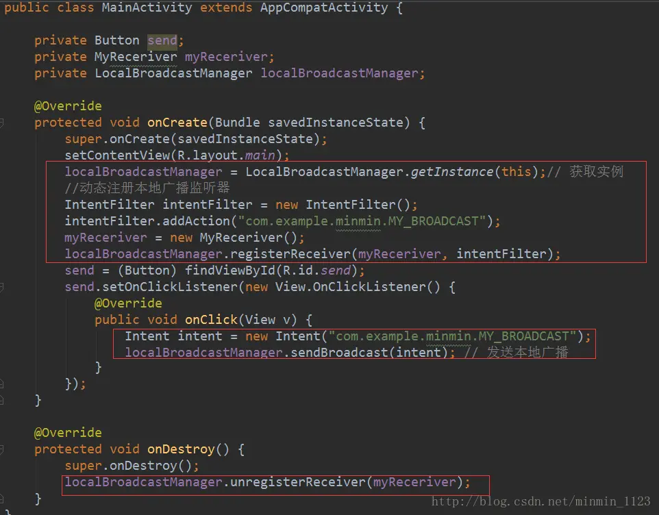The width and height of the screenshot is (659, 515).
Task: Collapse the onDestroy method fold marker
Action: click(x=1, y=449)
